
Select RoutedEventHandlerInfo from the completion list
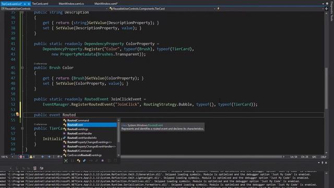(90, 138)
